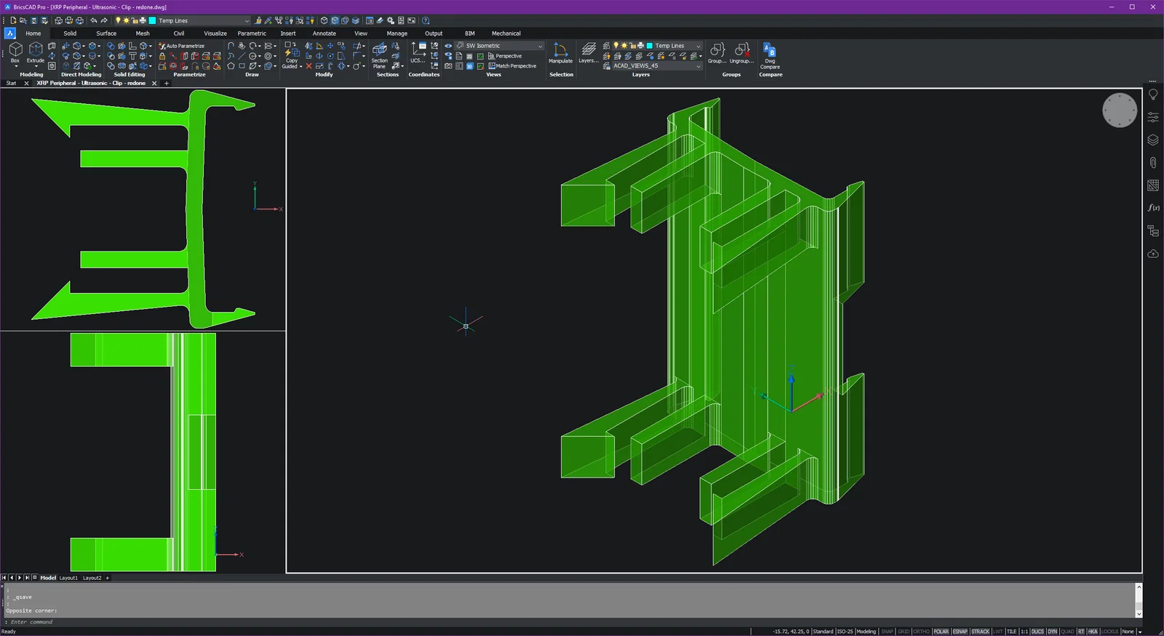Viewport: 1164px width, 636px height.
Task: Open the Layout1 tab
Action: point(68,578)
